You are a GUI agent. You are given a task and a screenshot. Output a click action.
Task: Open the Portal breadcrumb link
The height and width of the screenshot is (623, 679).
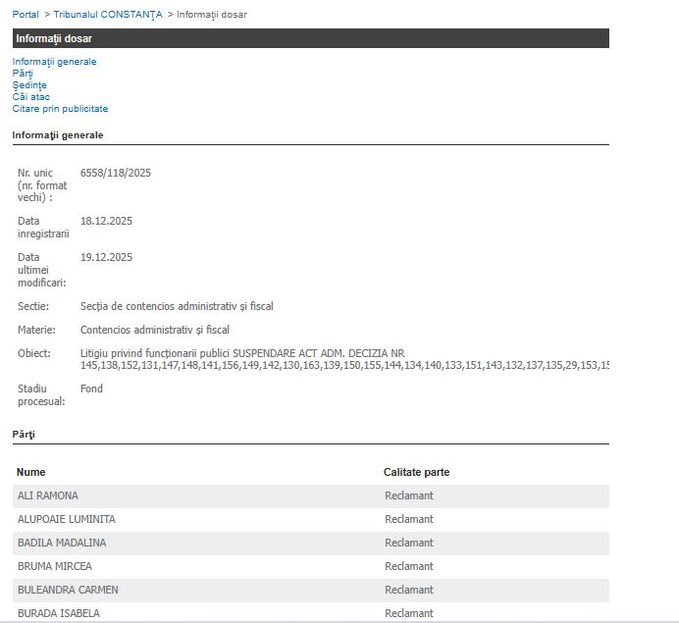pos(26,15)
